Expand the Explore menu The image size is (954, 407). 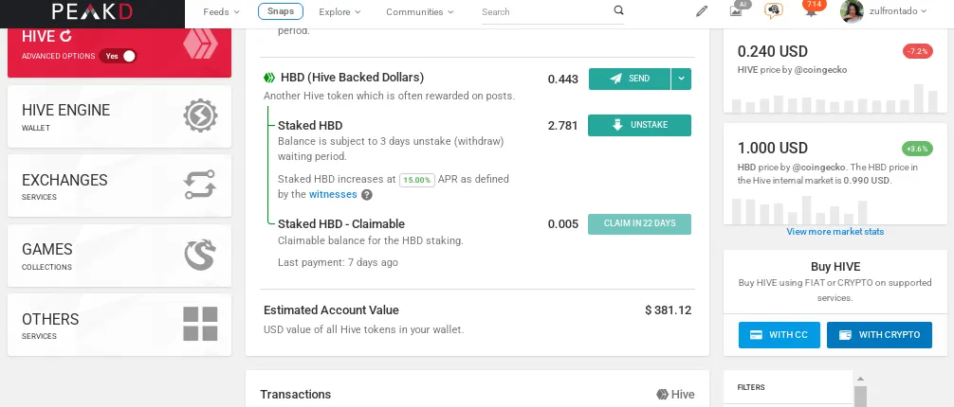[339, 11]
